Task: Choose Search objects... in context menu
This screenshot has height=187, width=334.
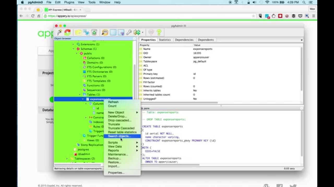Action: tap(122, 136)
